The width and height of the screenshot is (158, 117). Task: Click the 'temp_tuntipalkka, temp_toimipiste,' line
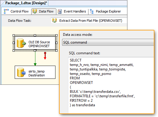98,69
